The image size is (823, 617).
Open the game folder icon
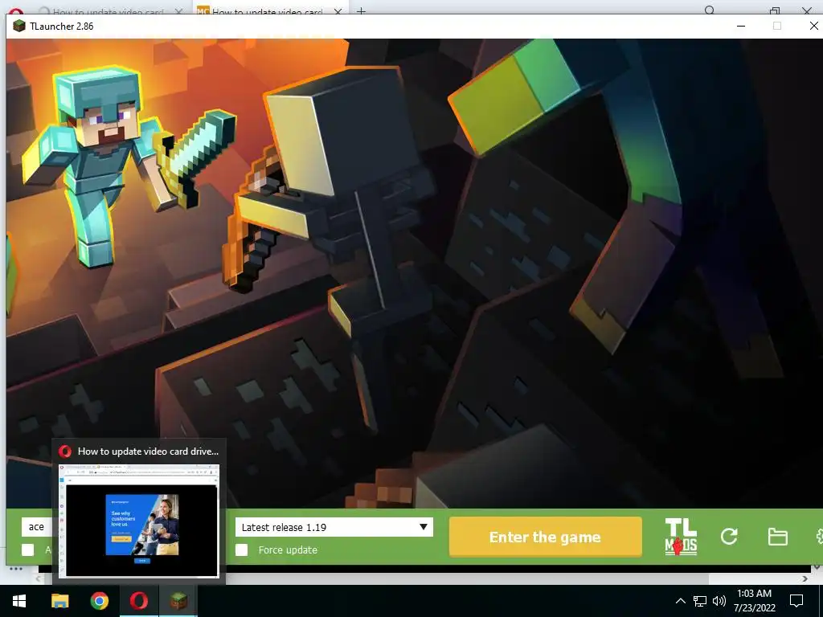777,537
